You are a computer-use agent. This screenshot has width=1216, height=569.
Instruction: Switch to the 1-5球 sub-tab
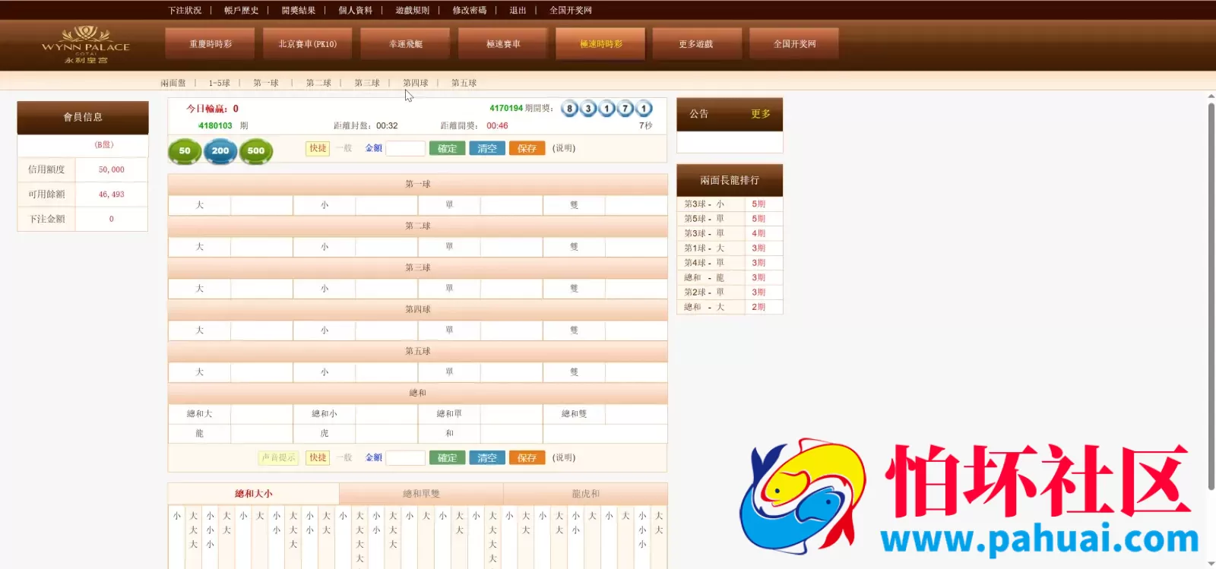coord(219,83)
